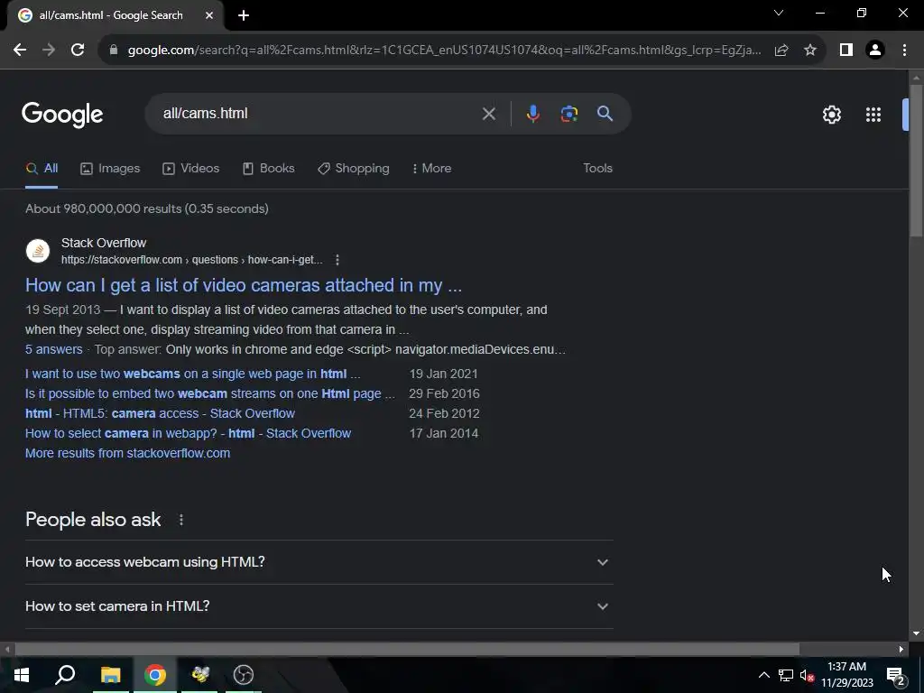Open 'I want to use two webcams' link
The height and width of the screenshot is (693, 924).
[193, 374]
